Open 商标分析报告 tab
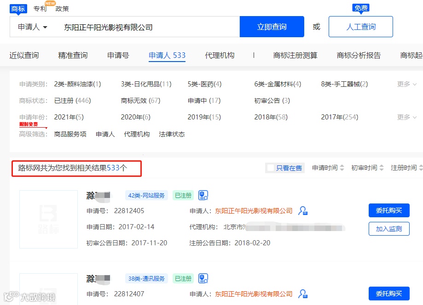The width and height of the screenshot is (423, 305). pyautogui.click(x=359, y=56)
